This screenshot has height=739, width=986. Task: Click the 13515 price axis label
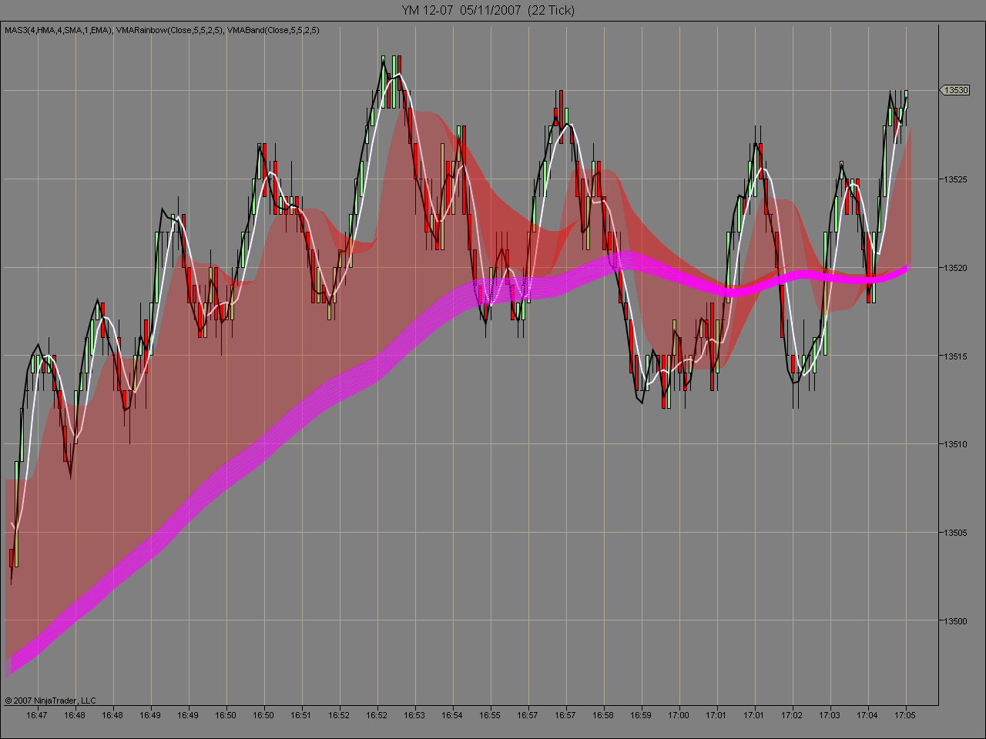coord(956,356)
